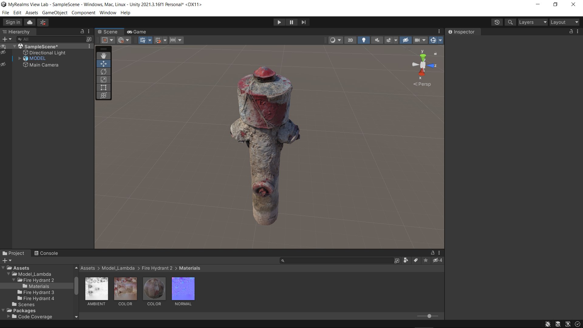Open the Window menu
The height and width of the screenshot is (328, 583).
(x=108, y=13)
